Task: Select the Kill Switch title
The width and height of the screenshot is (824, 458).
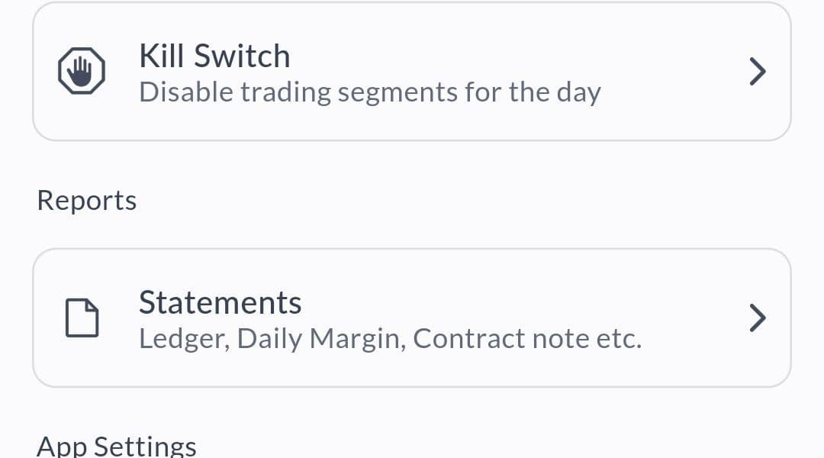Action: pos(214,56)
